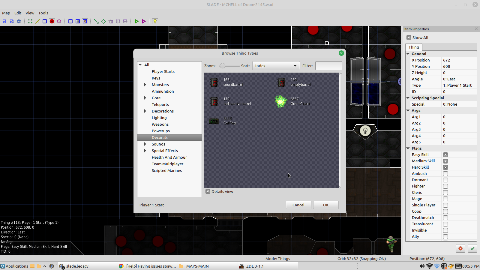Open the Map menu

click(x=6, y=13)
